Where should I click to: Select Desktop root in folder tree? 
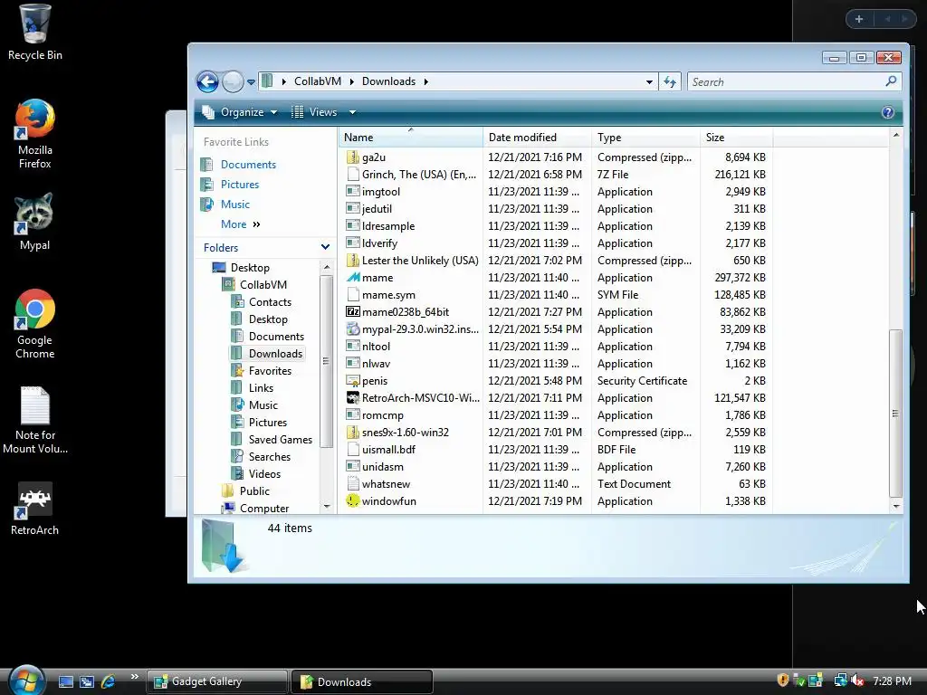pos(250,268)
